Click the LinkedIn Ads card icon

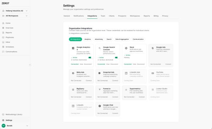pos(126,73)
